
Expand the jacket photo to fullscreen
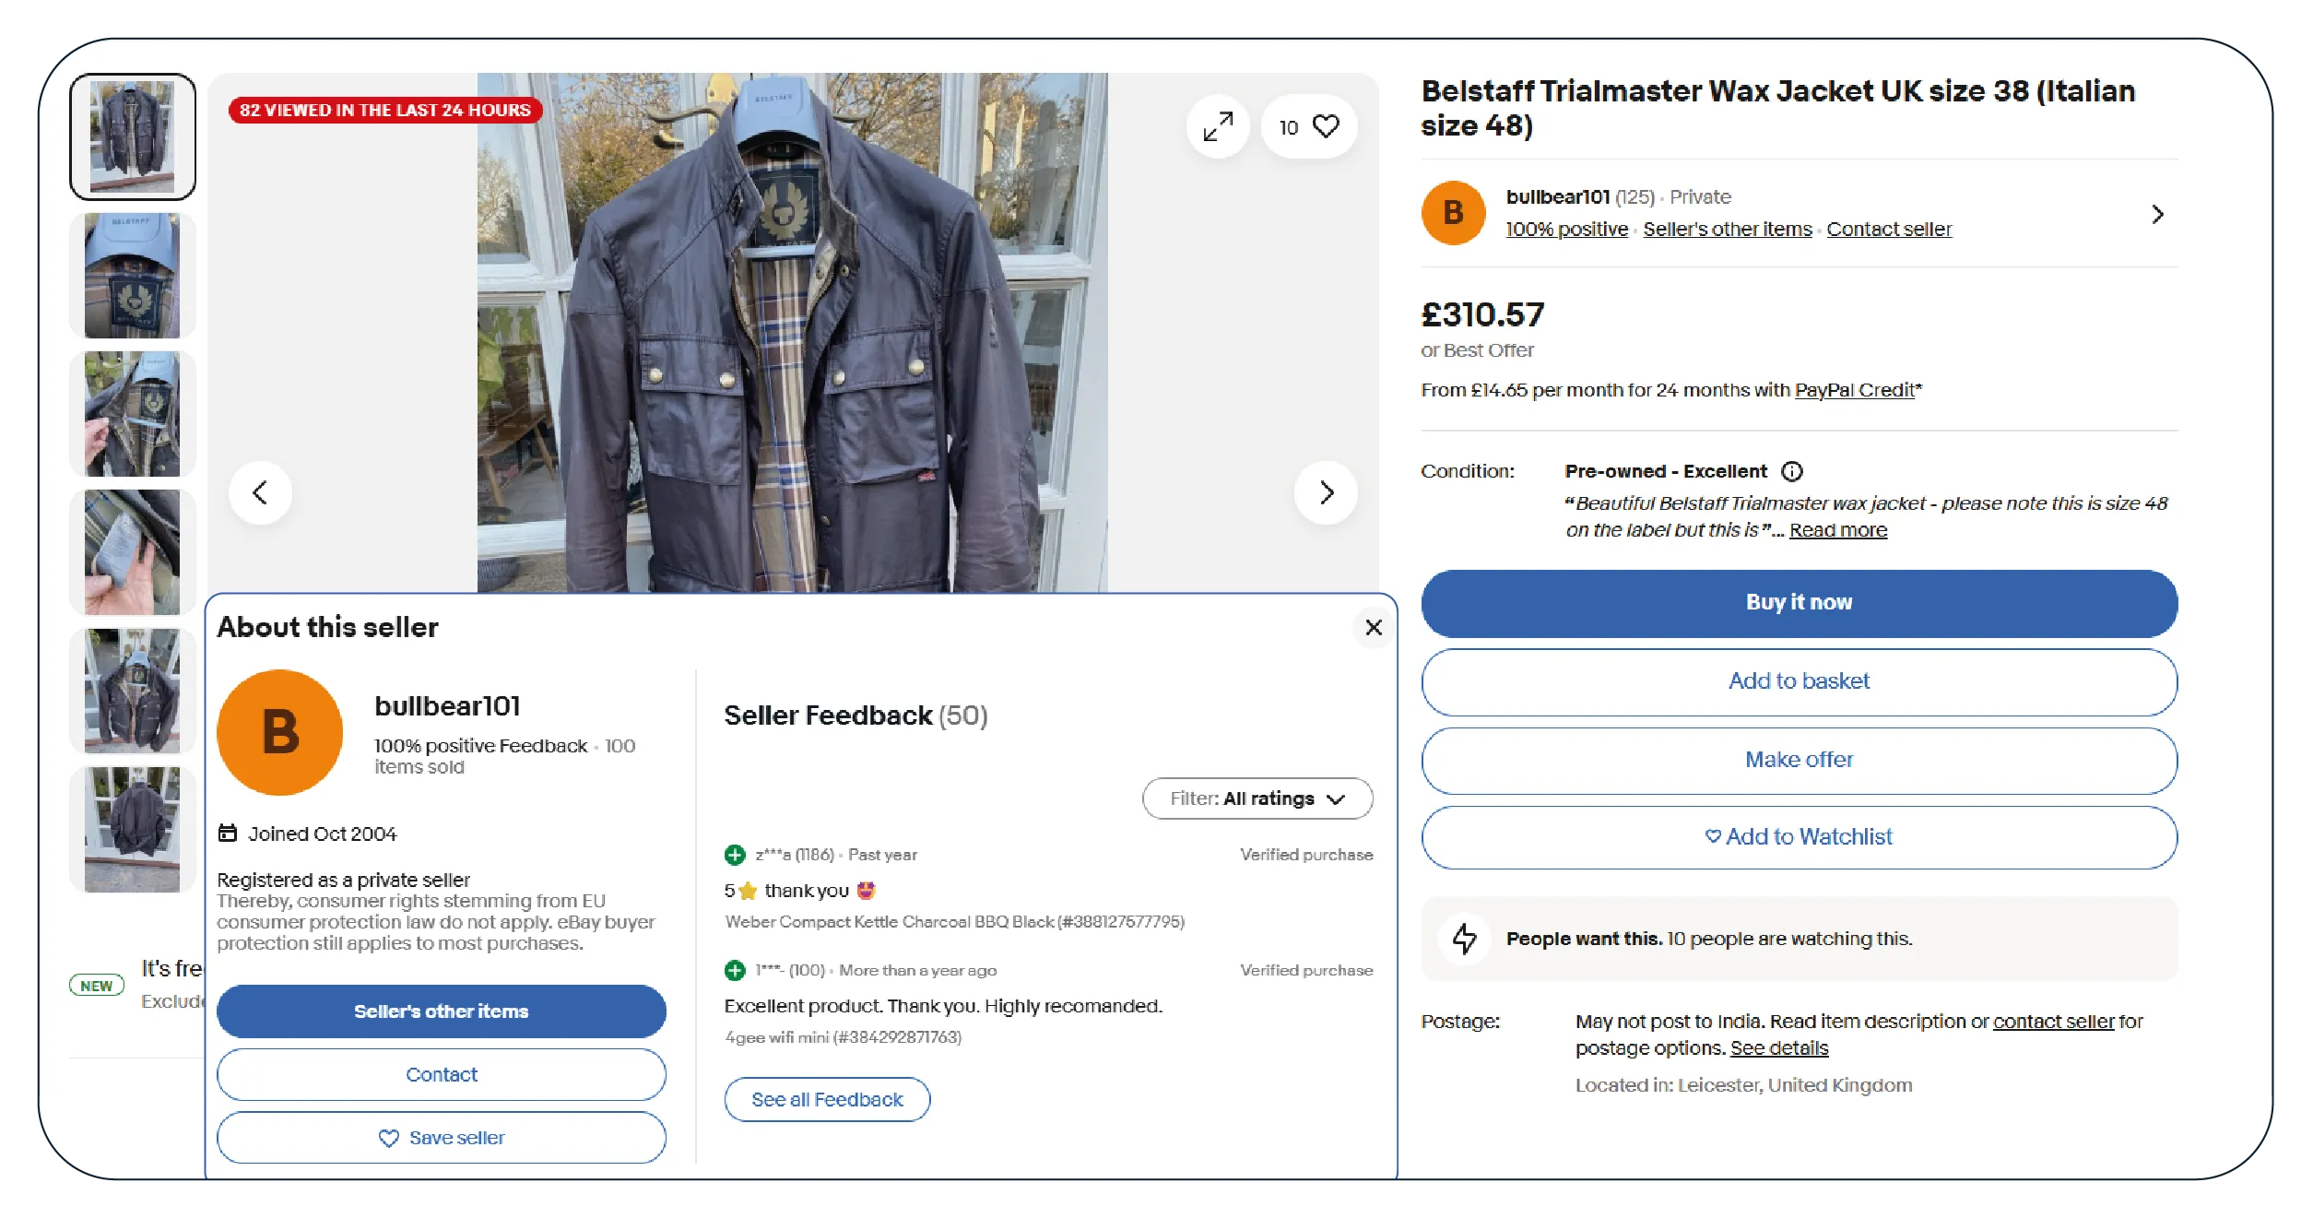pos(1218,126)
